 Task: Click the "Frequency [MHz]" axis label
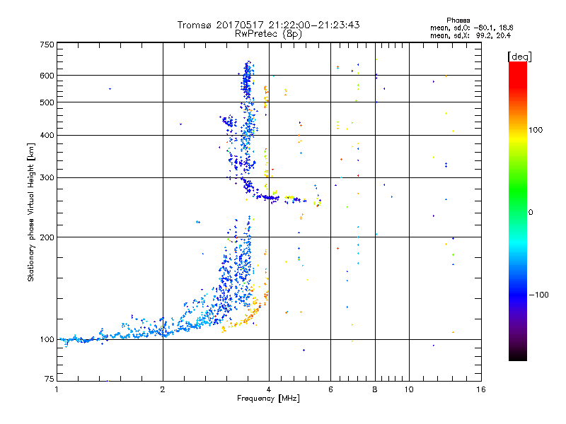(268, 399)
